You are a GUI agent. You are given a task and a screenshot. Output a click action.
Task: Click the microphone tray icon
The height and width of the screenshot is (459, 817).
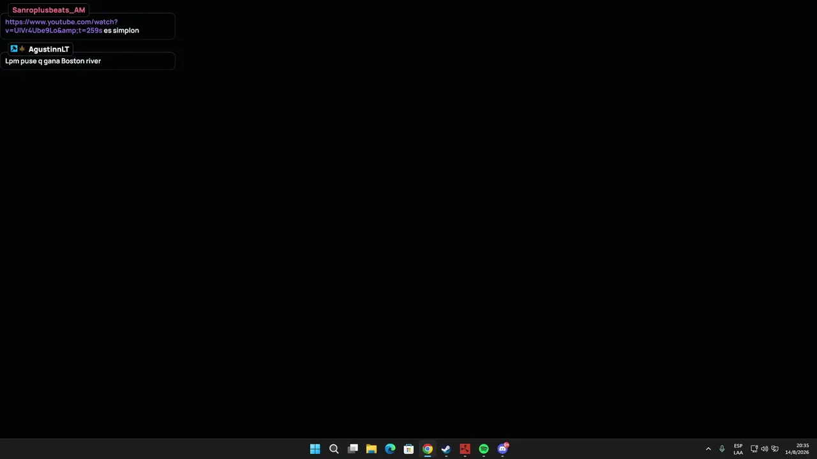(x=722, y=449)
